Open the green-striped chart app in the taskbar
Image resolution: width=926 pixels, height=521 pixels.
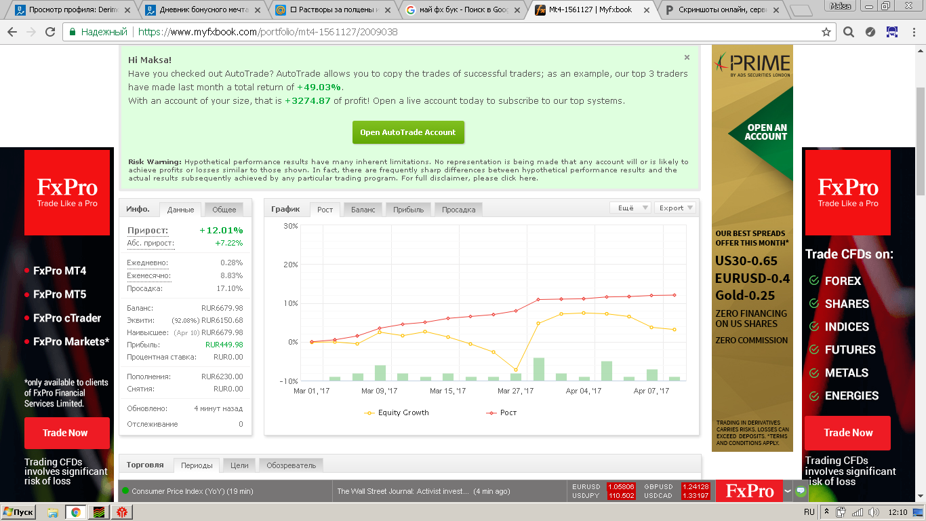point(99,512)
